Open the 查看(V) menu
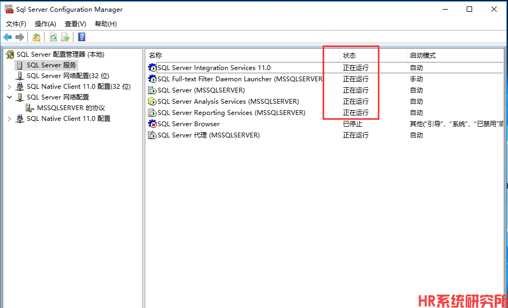The height and width of the screenshot is (308, 508). 75,24
